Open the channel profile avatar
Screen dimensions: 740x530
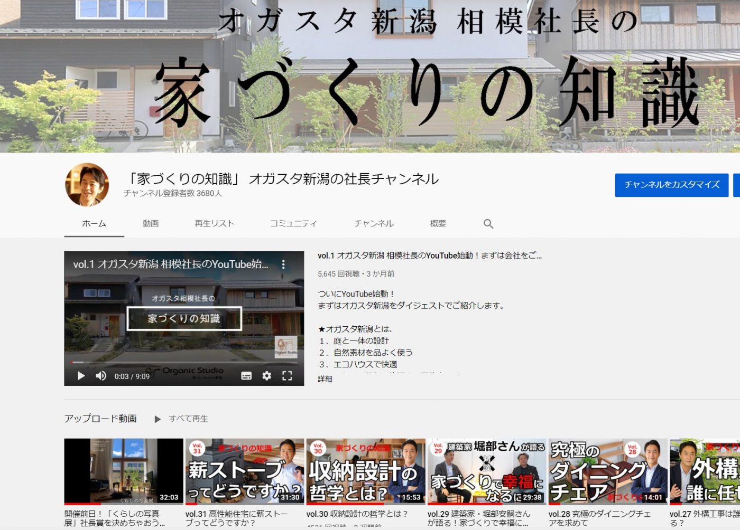[x=87, y=185]
